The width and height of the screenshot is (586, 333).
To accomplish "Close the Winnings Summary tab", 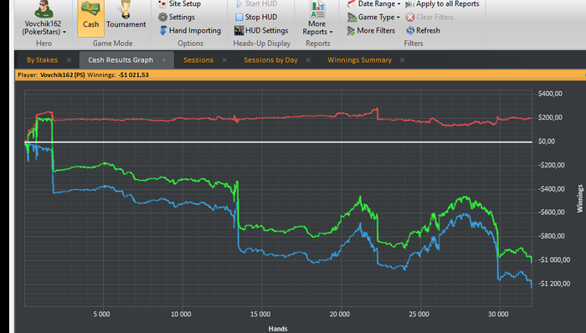I will 402,60.
